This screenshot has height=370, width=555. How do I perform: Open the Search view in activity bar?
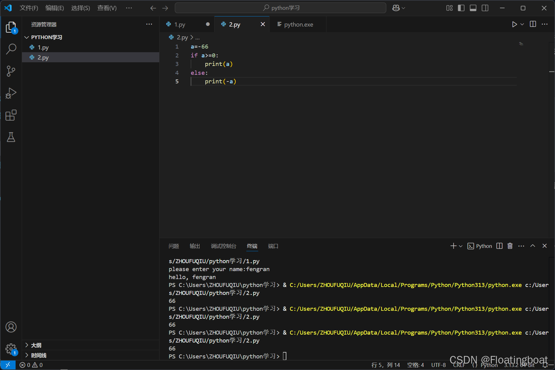[x=11, y=49]
